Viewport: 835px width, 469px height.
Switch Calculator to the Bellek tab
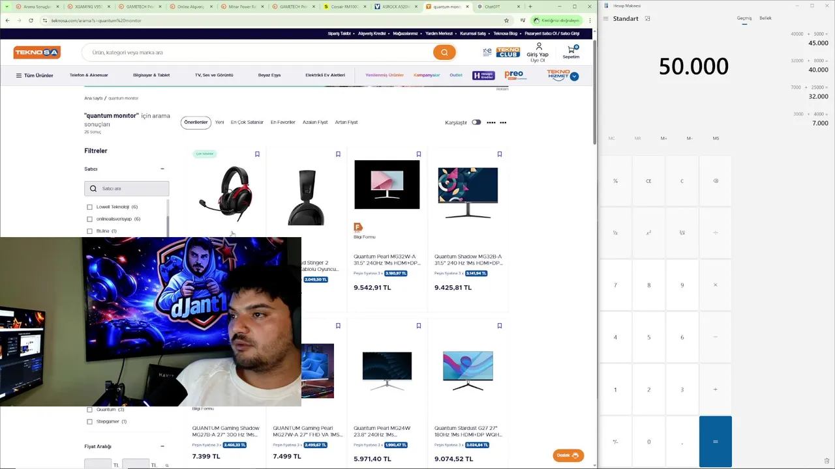click(765, 18)
